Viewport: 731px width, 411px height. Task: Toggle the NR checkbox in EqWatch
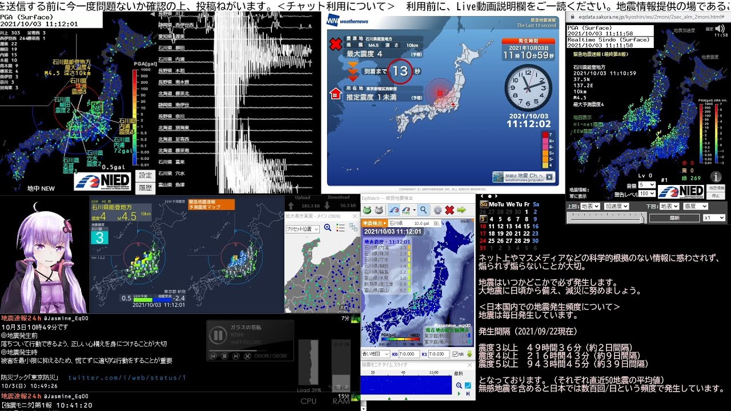click(x=455, y=354)
